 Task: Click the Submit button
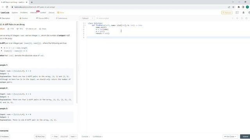245,136
